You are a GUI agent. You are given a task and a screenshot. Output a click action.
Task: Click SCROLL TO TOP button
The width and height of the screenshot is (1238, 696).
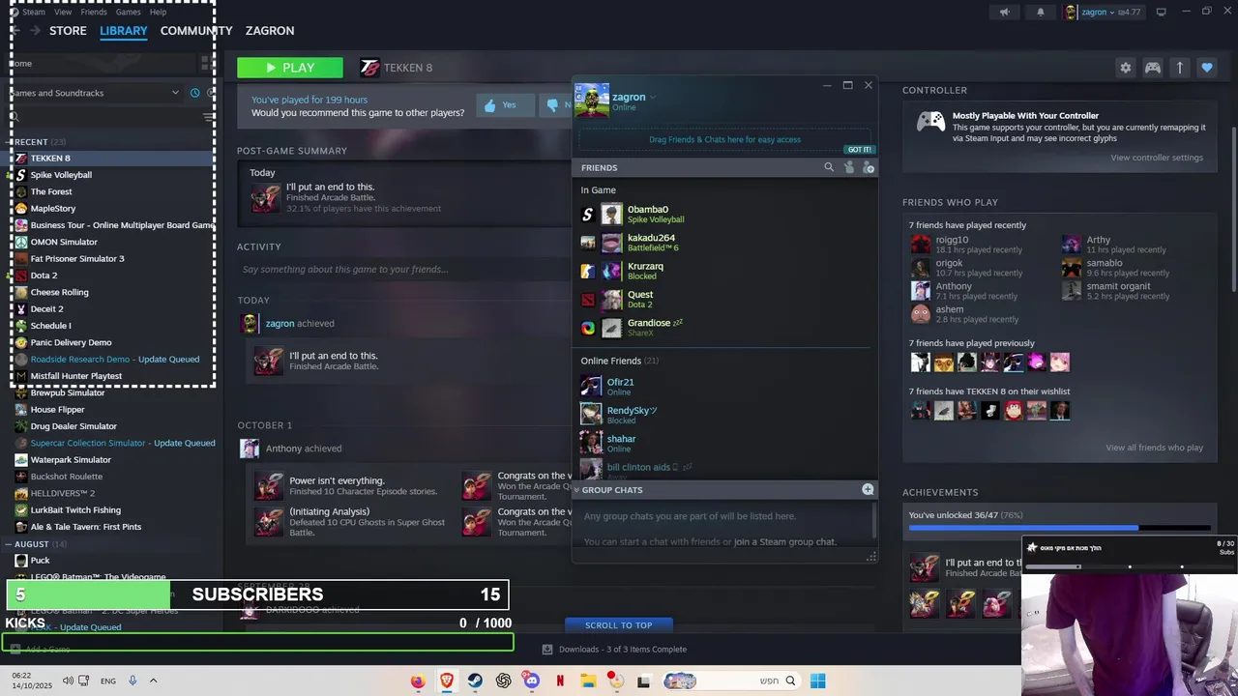tap(619, 625)
